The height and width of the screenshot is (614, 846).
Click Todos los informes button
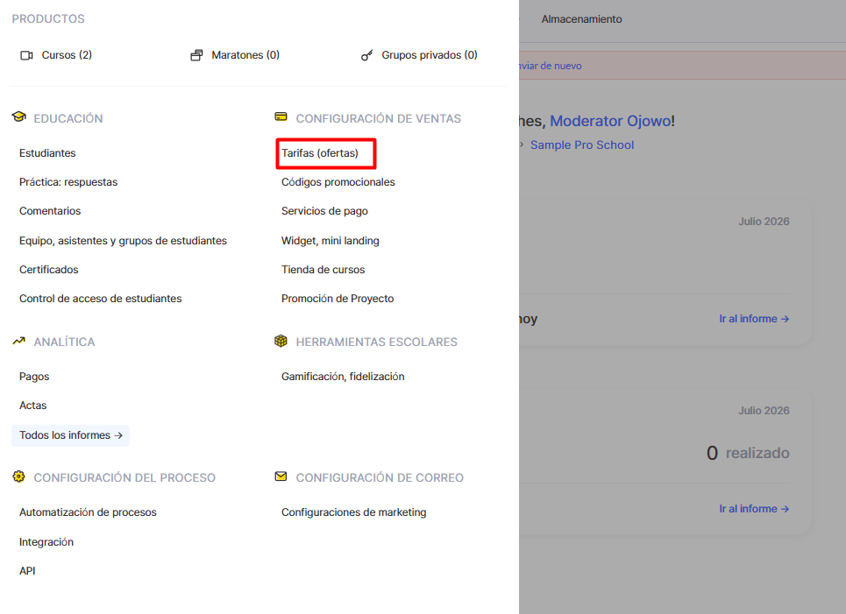point(71,435)
